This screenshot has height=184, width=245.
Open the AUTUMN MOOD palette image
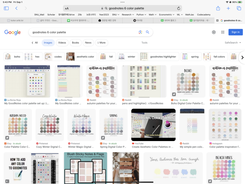(18, 125)
